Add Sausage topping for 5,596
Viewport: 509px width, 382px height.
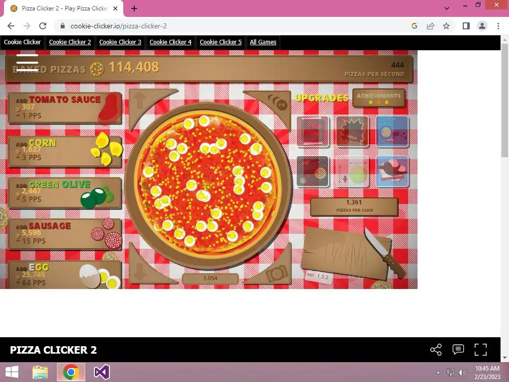click(x=65, y=234)
